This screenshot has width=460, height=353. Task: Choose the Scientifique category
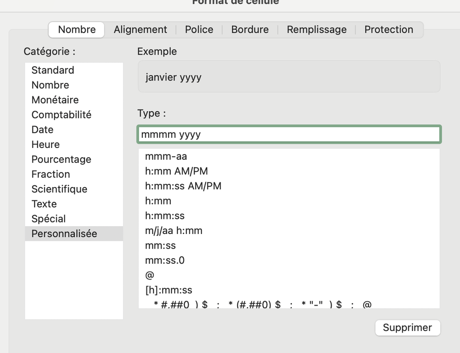(59, 189)
